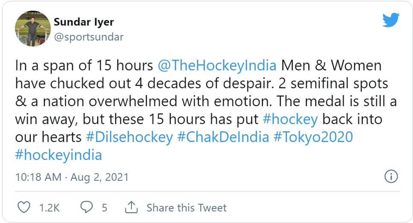Open tweet info circle icon
The image size is (413, 223).
[x=391, y=176]
